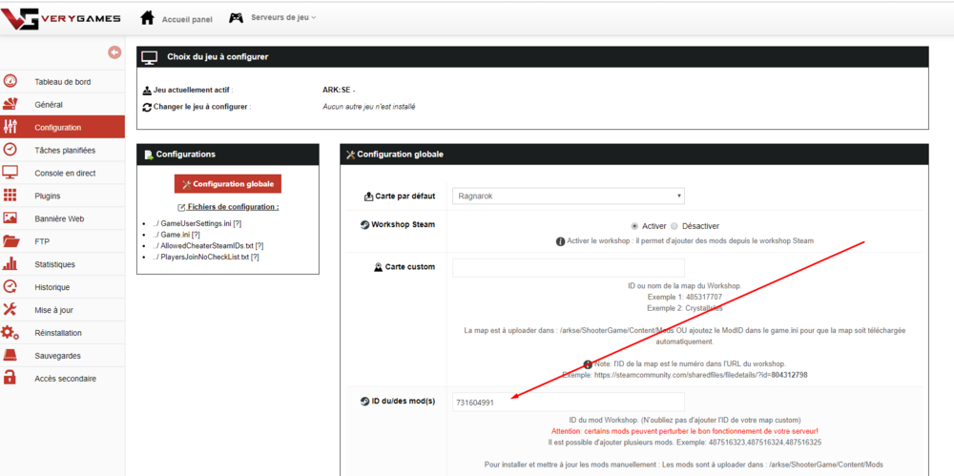Click the Tâches planifiées clock icon
Viewport: 954px width, 476px height.
10,150
